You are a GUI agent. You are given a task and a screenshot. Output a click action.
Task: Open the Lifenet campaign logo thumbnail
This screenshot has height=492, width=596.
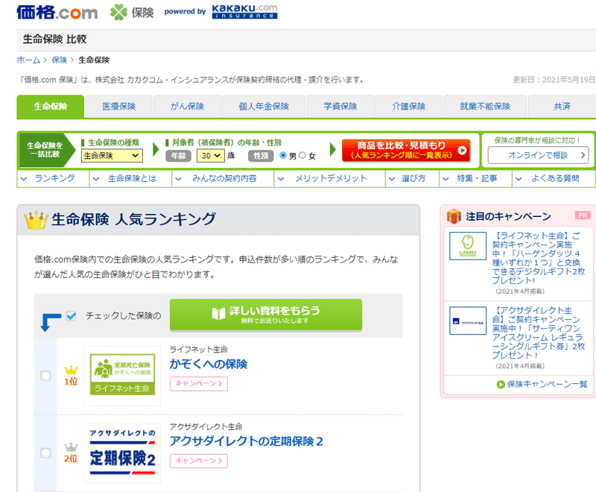pos(468,246)
